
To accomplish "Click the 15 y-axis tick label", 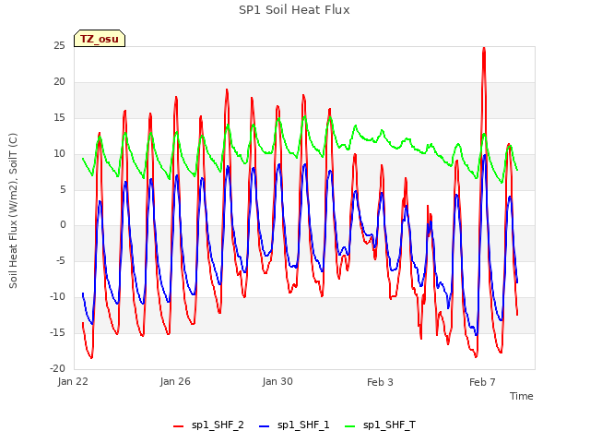I will [x=59, y=118].
